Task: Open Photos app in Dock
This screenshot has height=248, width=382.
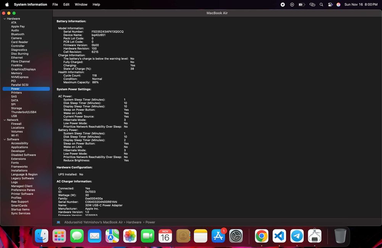Action: point(130,236)
